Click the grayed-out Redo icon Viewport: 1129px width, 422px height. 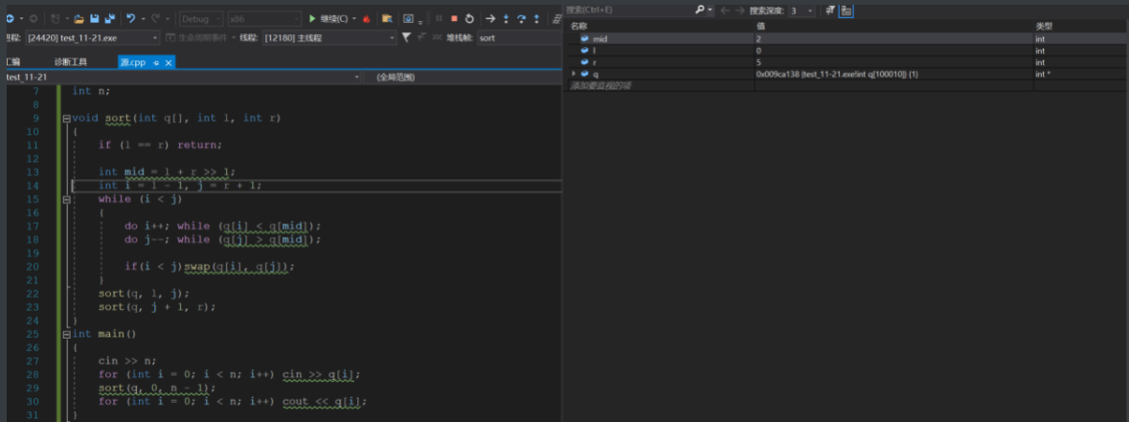click(x=155, y=18)
